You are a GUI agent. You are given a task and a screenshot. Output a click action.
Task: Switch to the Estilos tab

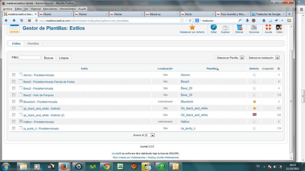coord(16,43)
